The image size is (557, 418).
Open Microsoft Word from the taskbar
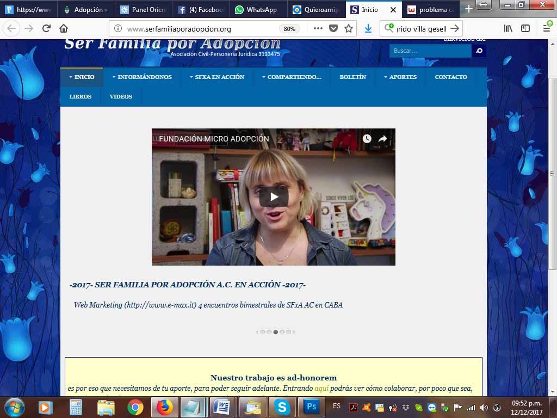click(223, 407)
